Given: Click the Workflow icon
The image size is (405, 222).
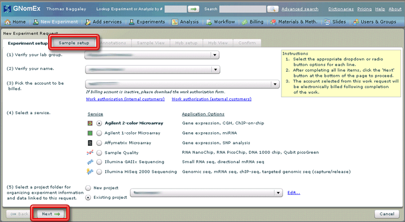Looking at the screenshot, I should pyautogui.click(x=208, y=22).
